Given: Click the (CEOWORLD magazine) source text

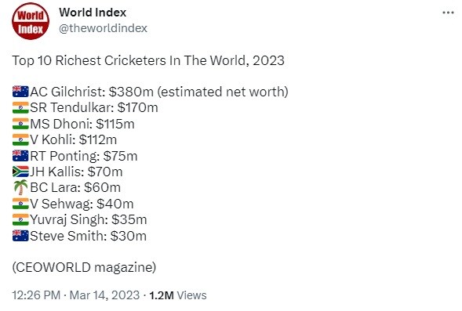Looking at the screenshot, I should (x=84, y=267).
